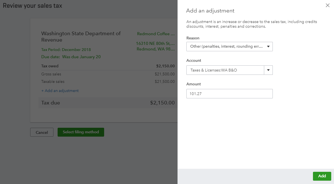Click the Redmond Coffee business name

coord(156,34)
